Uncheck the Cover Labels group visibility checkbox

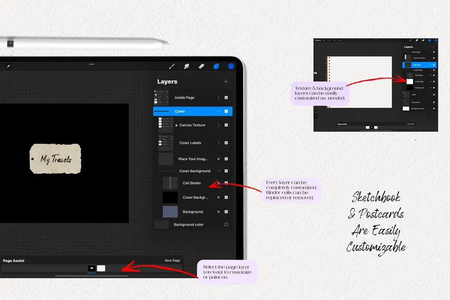pos(226,143)
